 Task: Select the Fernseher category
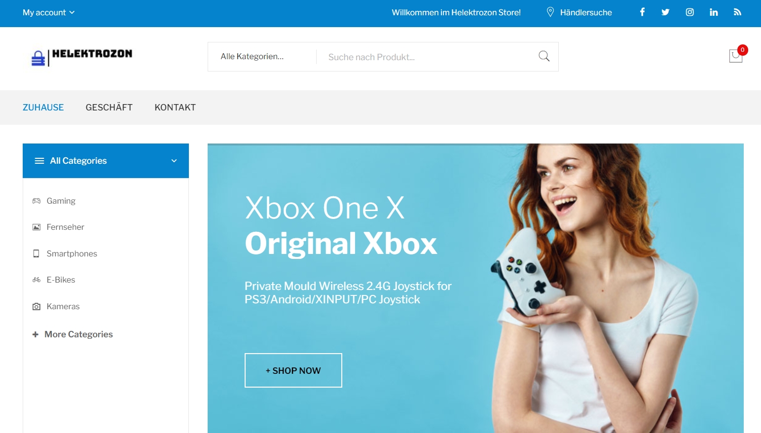66,227
